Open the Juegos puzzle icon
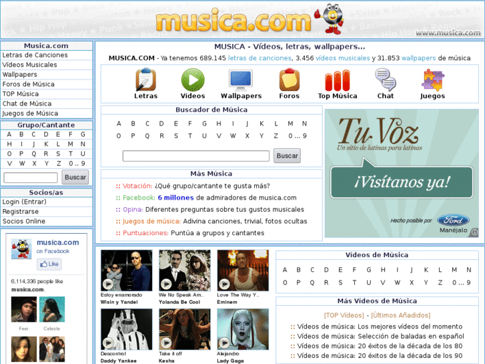This screenshot has width=485, height=364. [432, 79]
